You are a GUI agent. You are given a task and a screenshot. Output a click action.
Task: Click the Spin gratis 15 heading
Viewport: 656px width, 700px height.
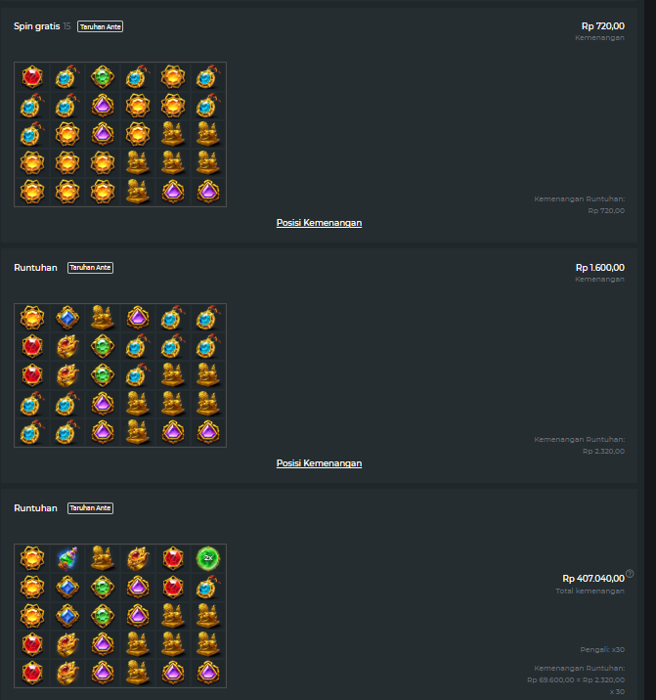[x=42, y=26]
